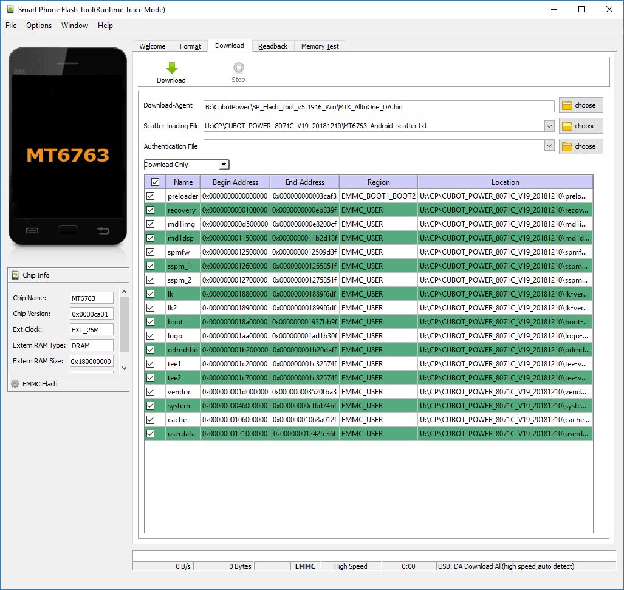Click folder icon for Authentication File choose

567,147
